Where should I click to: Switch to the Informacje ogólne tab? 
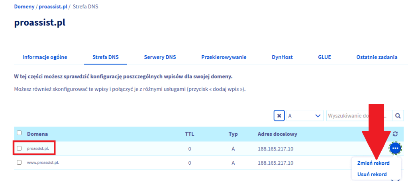pos(45,57)
